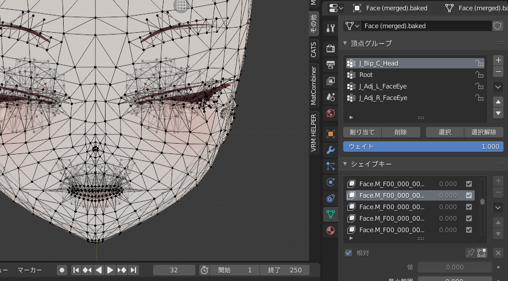Toggle lock on J_Adj_R_FaceEye group
508x281 pixels.
[x=479, y=98]
